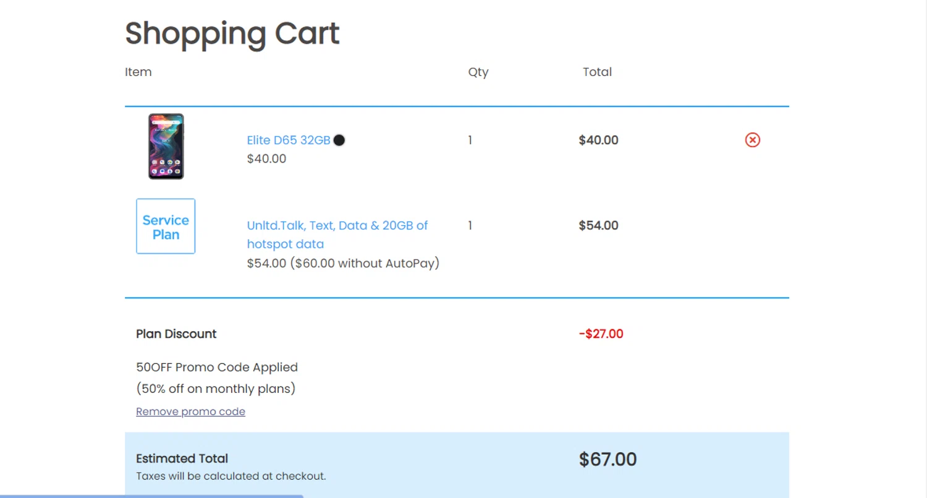Click the service plan quantity value
This screenshot has height=498, width=927.
pos(470,226)
